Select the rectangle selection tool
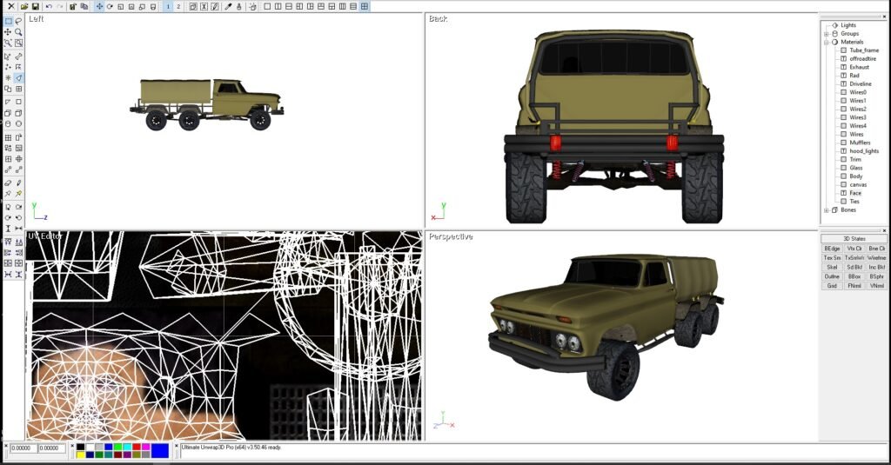This screenshot has height=465, width=891. 8,21
